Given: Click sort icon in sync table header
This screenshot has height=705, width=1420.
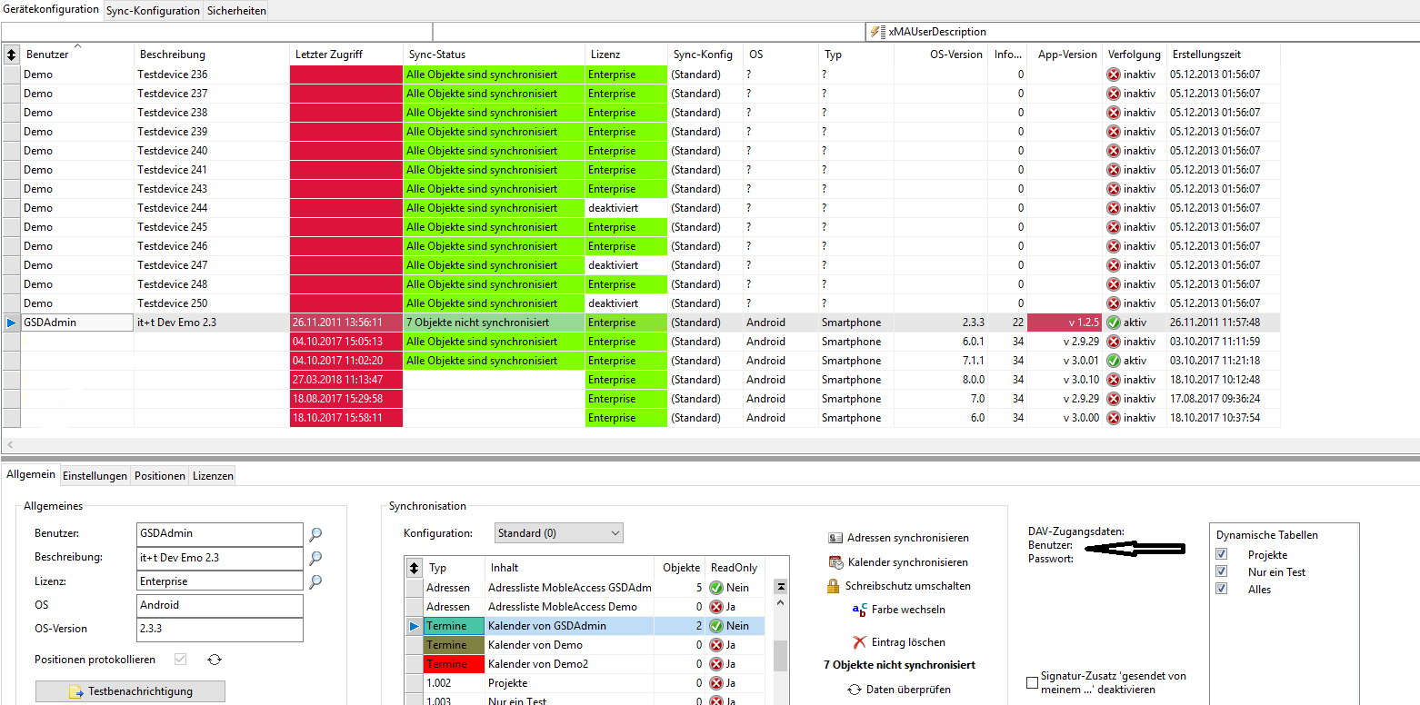Looking at the screenshot, I should 415,568.
